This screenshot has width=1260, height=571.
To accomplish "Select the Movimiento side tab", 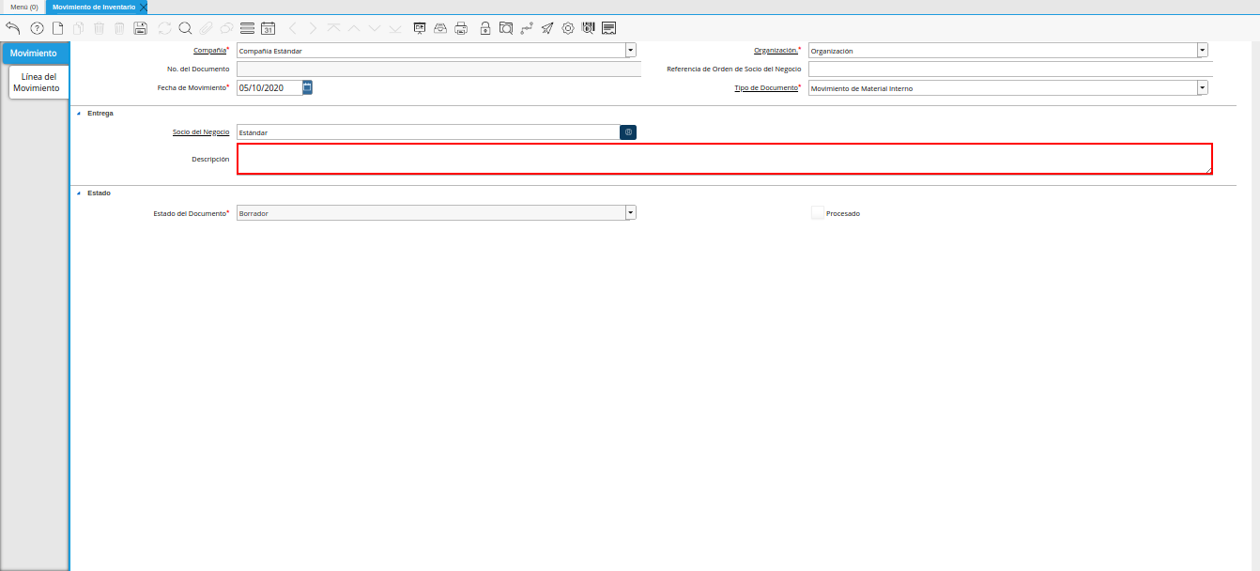I will [34, 54].
